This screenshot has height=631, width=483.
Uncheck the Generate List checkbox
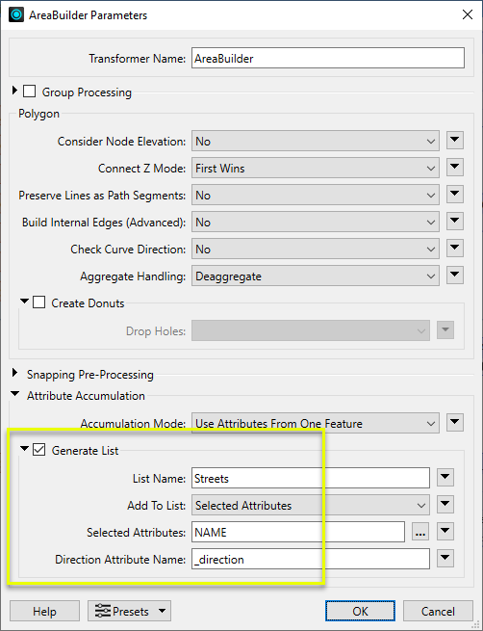38,450
